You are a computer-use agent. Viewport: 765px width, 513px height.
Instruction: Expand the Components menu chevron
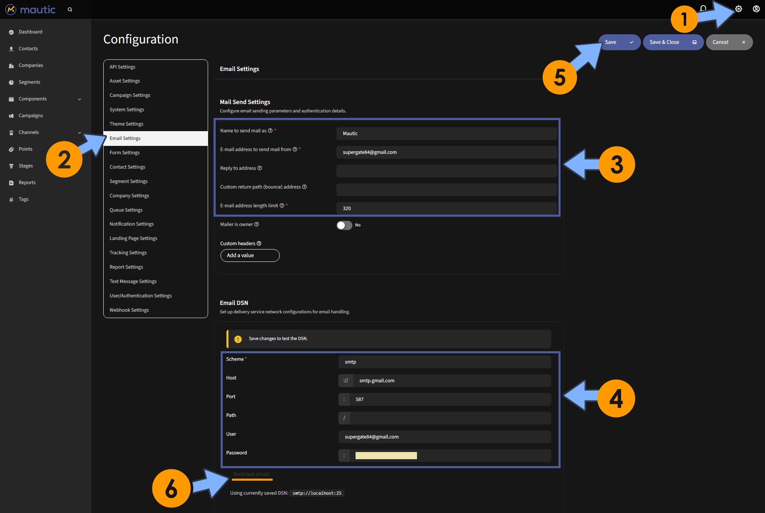(79, 99)
